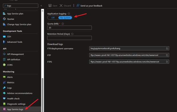
Task: Click info icon next to Quota (MB)
Action: click(63, 24)
